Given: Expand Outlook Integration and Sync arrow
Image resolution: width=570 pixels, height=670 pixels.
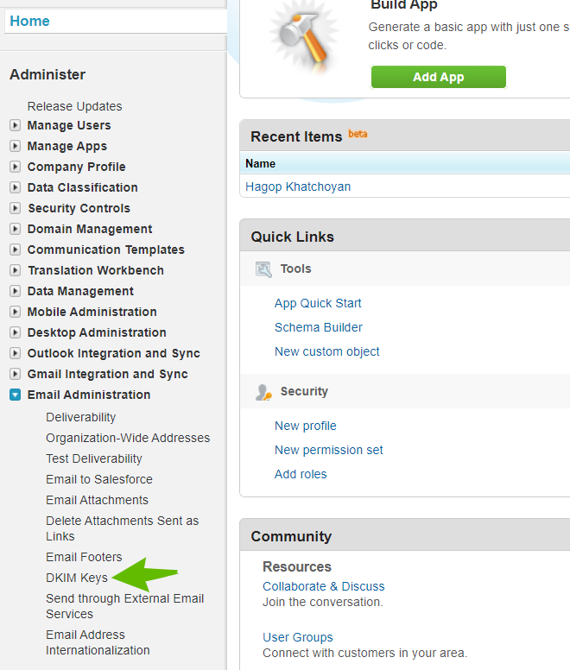Looking at the screenshot, I should tap(15, 353).
